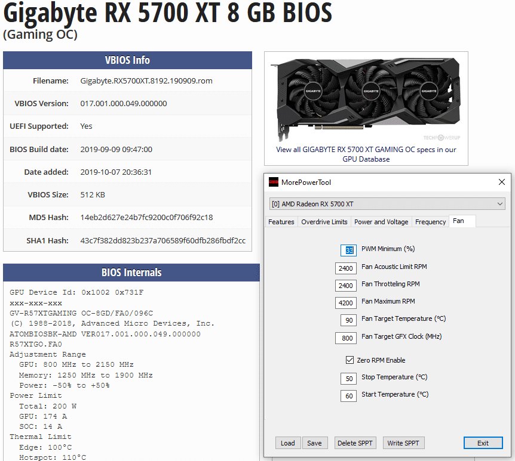Click the Delete SPPT button
The width and height of the screenshot is (515, 461).
(x=355, y=443)
